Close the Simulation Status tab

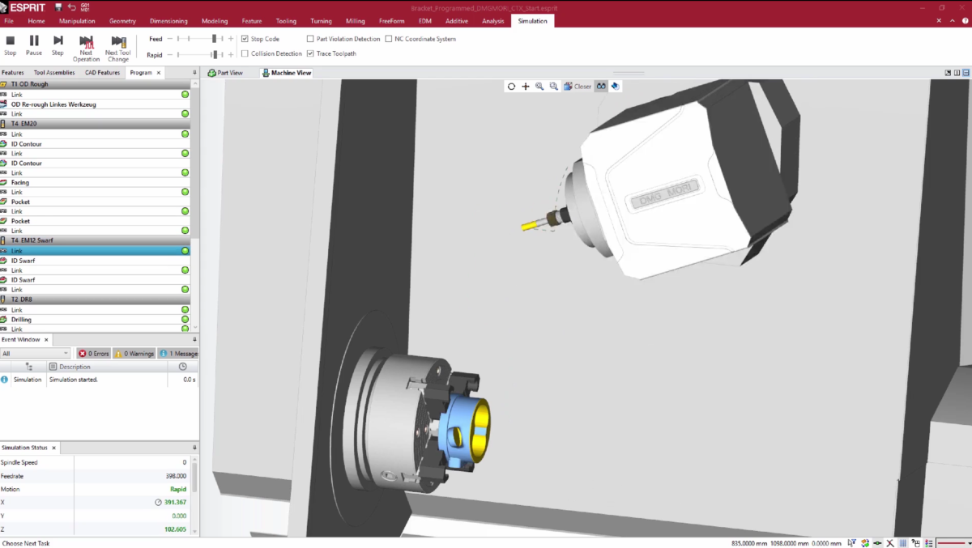54,448
